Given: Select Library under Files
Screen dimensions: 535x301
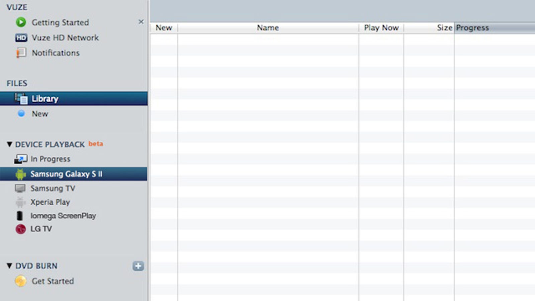Looking at the screenshot, I should coord(74,99).
